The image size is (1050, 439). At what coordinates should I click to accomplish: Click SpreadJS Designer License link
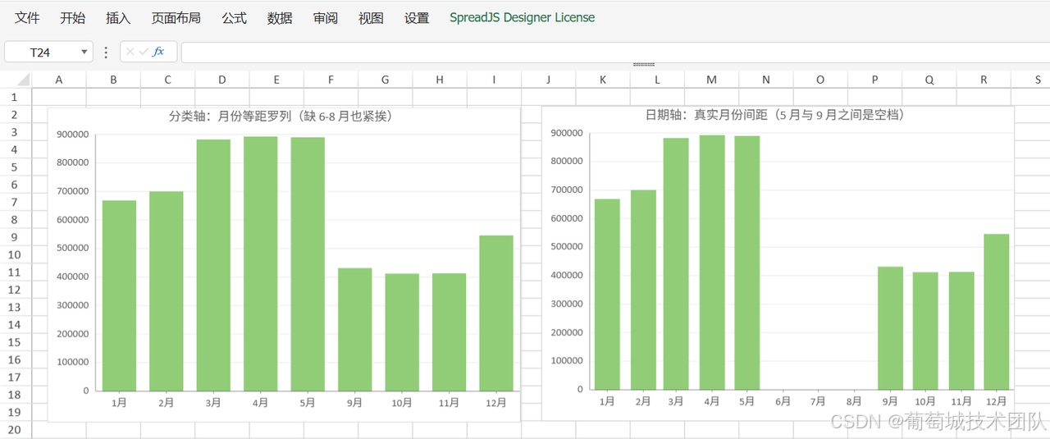[523, 17]
